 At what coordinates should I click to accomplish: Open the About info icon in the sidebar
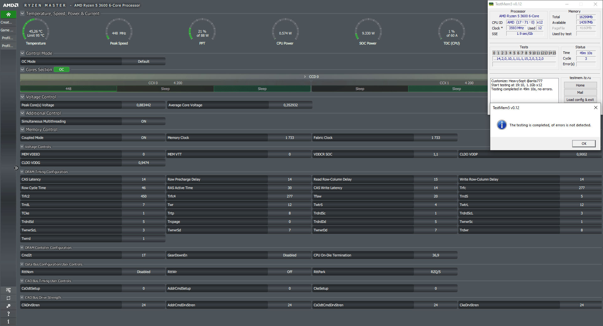pyautogui.click(x=8, y=322)
